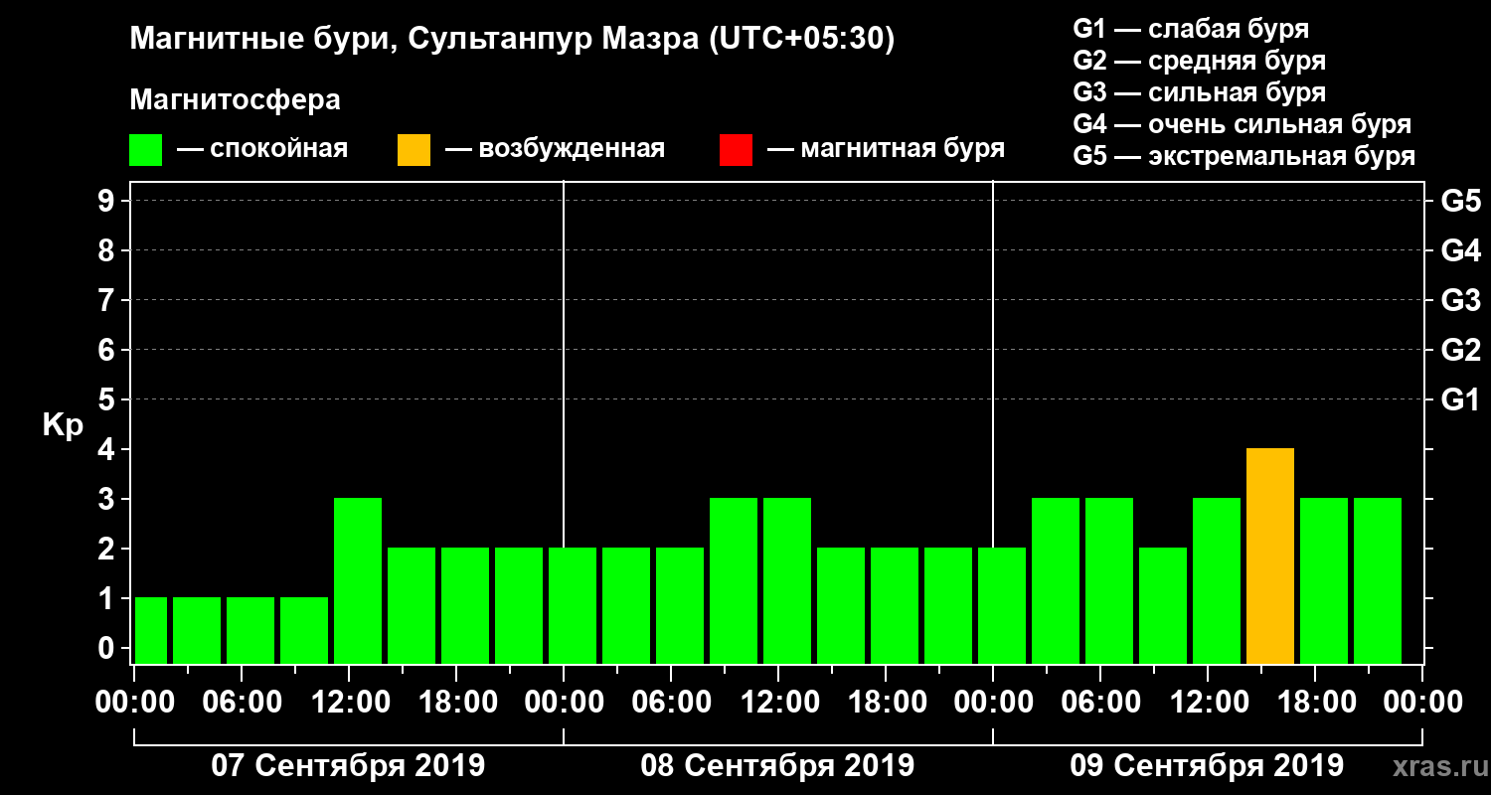Image resolution: width=1491 pixels, height=795 pixels.
Task: Select the Kp 3 bar covering 12:00 on 07 Сентября
Action: [358, 580]
